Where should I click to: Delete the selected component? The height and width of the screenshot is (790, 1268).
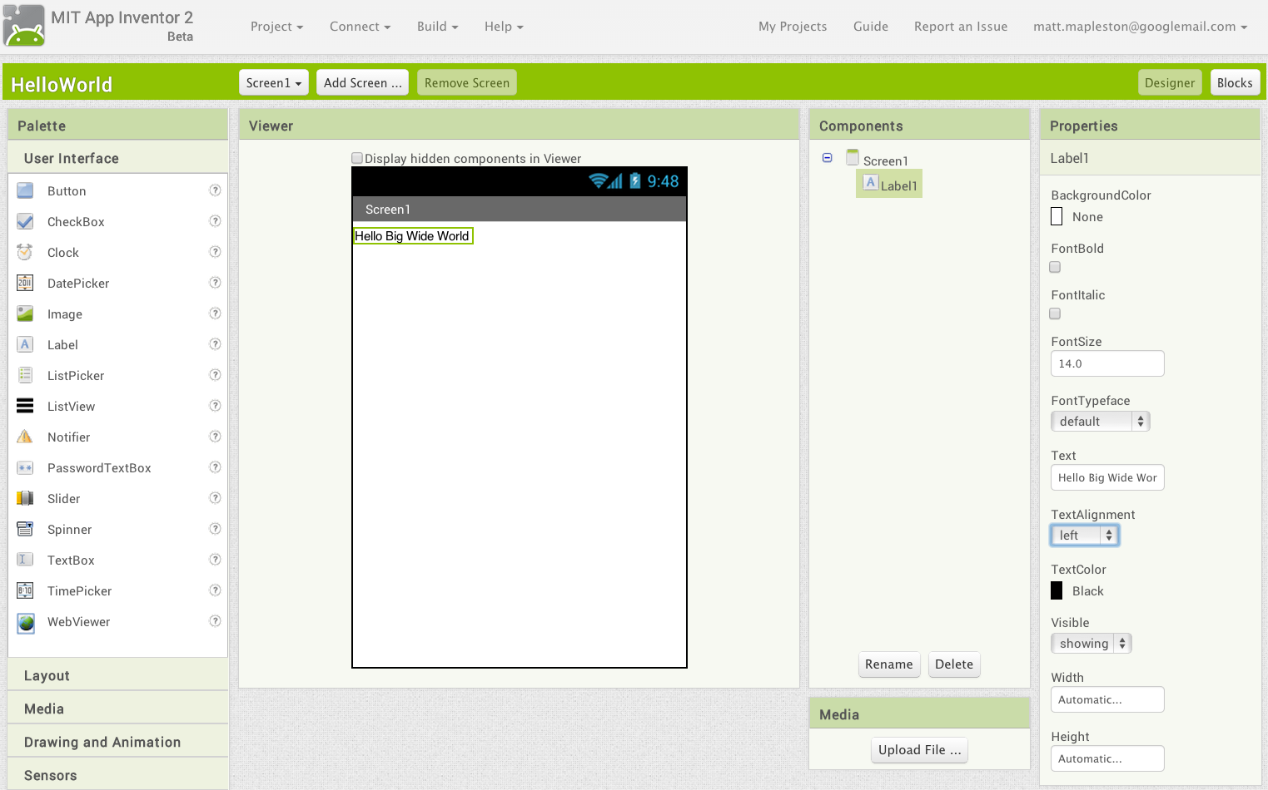[954, 664]
